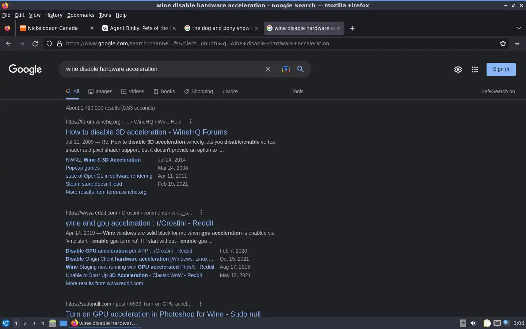Select the Videos search filter

pos(133,91)
